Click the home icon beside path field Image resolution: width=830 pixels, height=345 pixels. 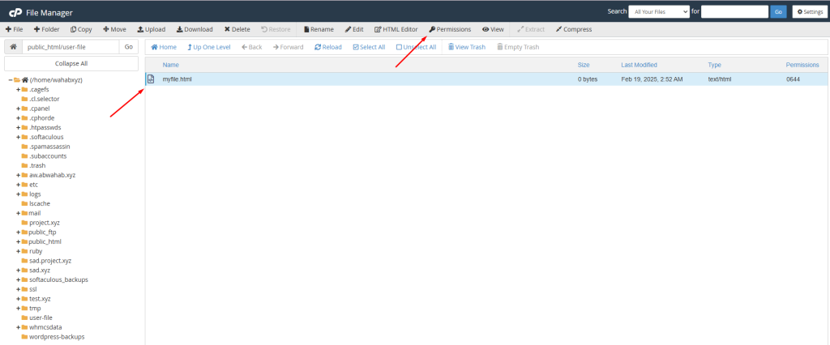point(13,47)
